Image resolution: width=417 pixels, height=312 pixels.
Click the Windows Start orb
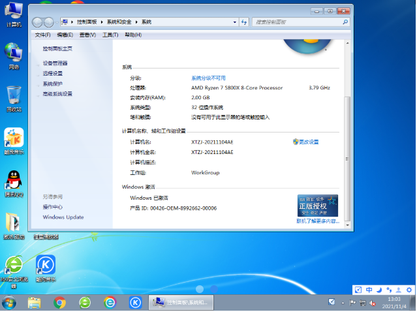(10, 302)
